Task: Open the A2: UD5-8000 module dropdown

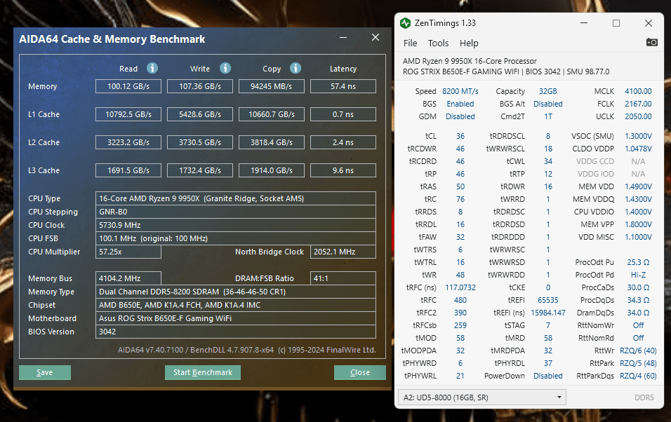Action: pyautogui.click(x=482, y=397)
